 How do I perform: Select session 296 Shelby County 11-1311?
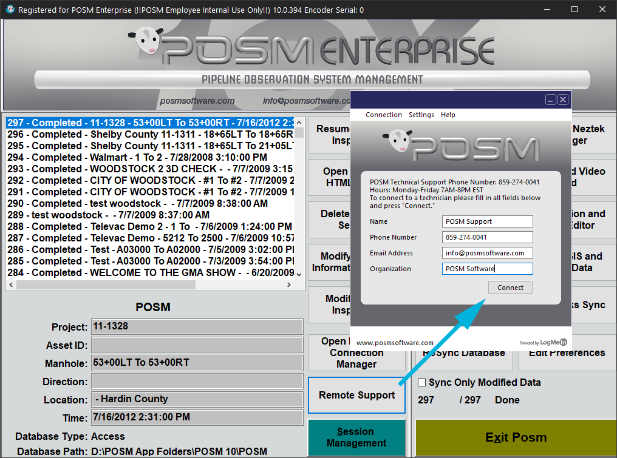[x=150, y=135]
